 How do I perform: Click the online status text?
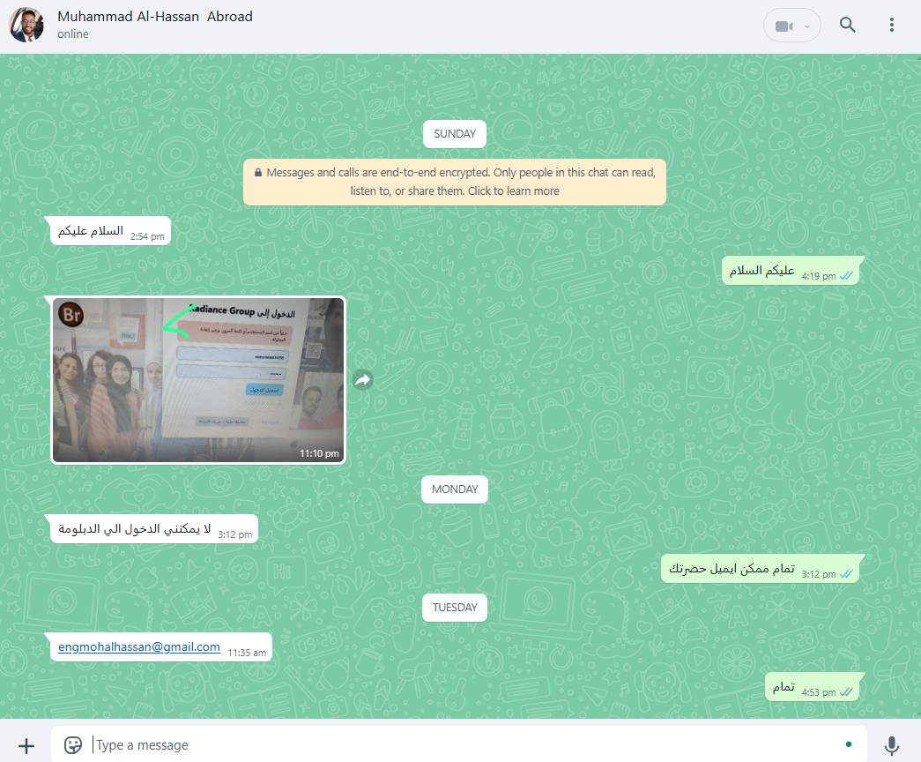coord(73,34)
